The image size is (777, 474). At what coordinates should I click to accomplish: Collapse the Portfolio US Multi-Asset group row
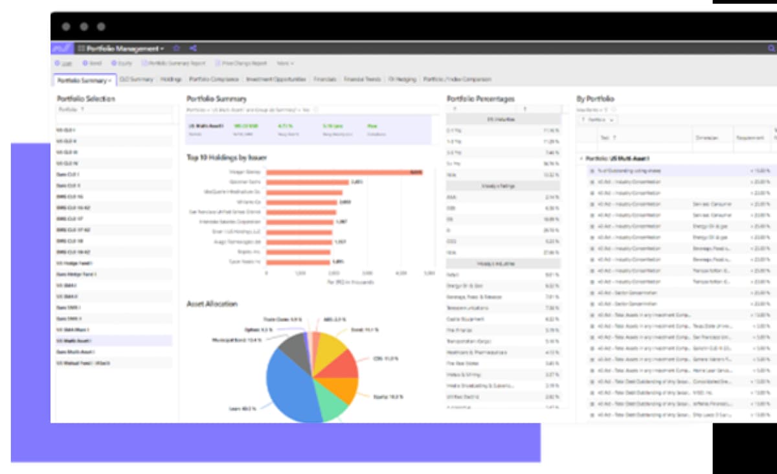[x=581, y=159]
